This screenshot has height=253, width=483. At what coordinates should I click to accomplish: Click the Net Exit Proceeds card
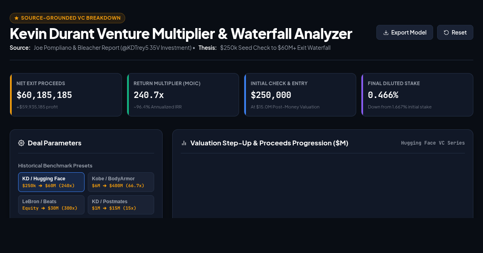66,95
